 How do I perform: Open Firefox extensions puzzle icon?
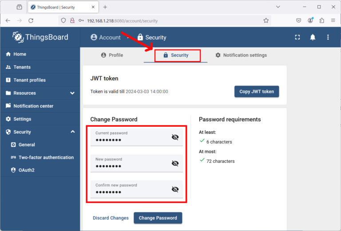321,20
